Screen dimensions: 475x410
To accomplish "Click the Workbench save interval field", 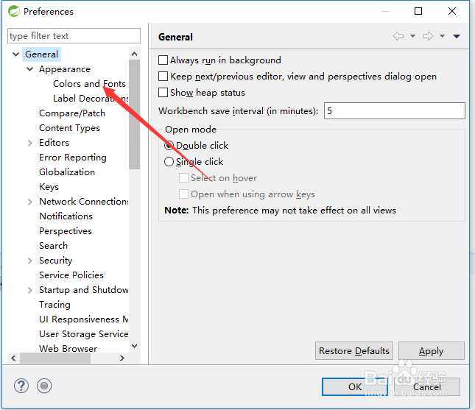I will click(395, 111).
